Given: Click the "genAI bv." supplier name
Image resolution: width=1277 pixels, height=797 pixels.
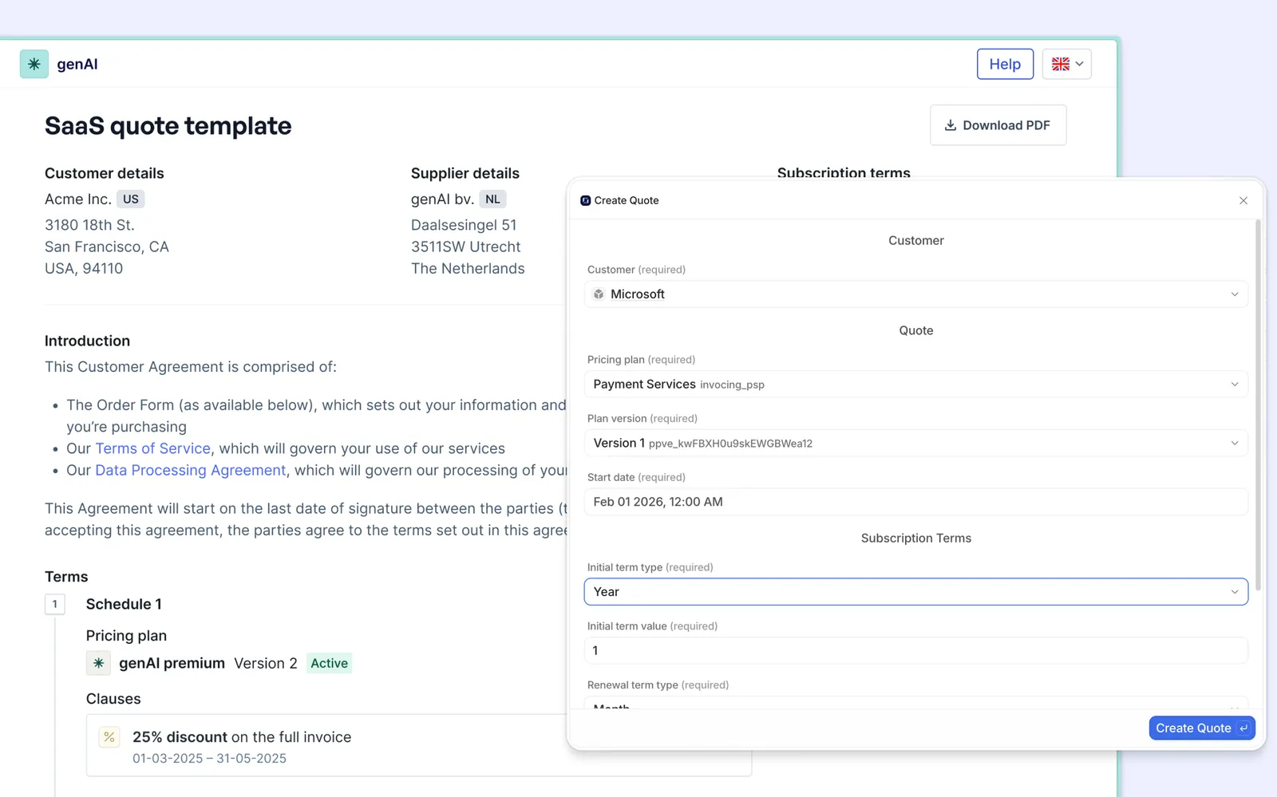Looking at the screenshot, I should (x=442, y=199).
